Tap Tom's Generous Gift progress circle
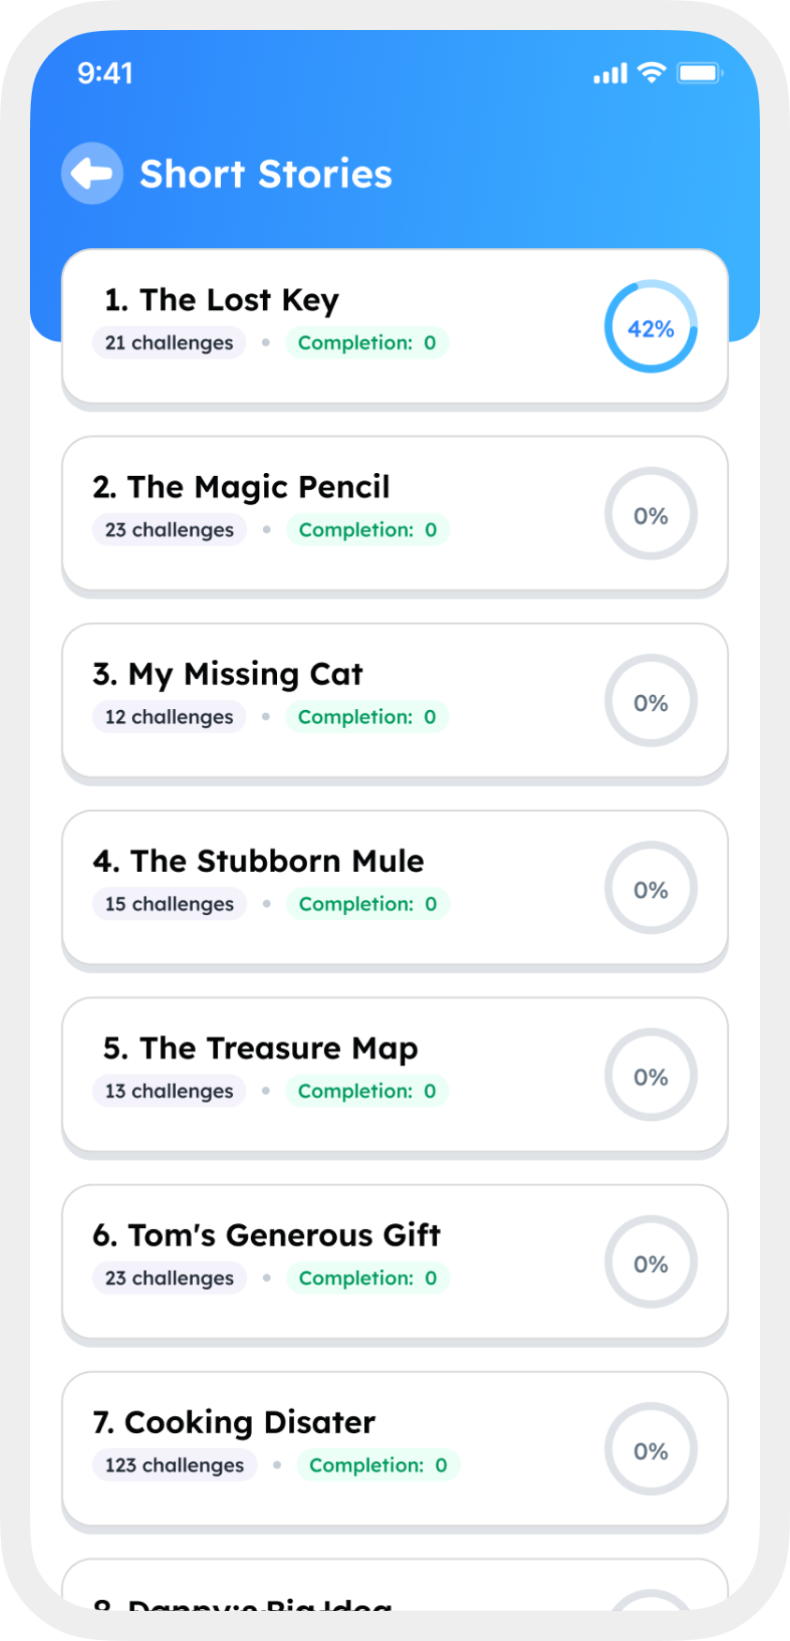This screenshot has width=790, height=1641. [651, 1264]
